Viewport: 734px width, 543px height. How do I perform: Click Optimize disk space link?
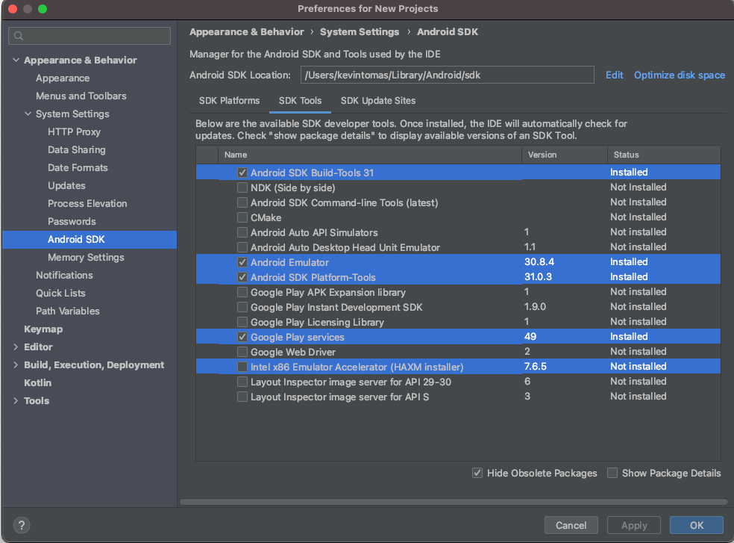pyautogui.click(x=680, y=75)
